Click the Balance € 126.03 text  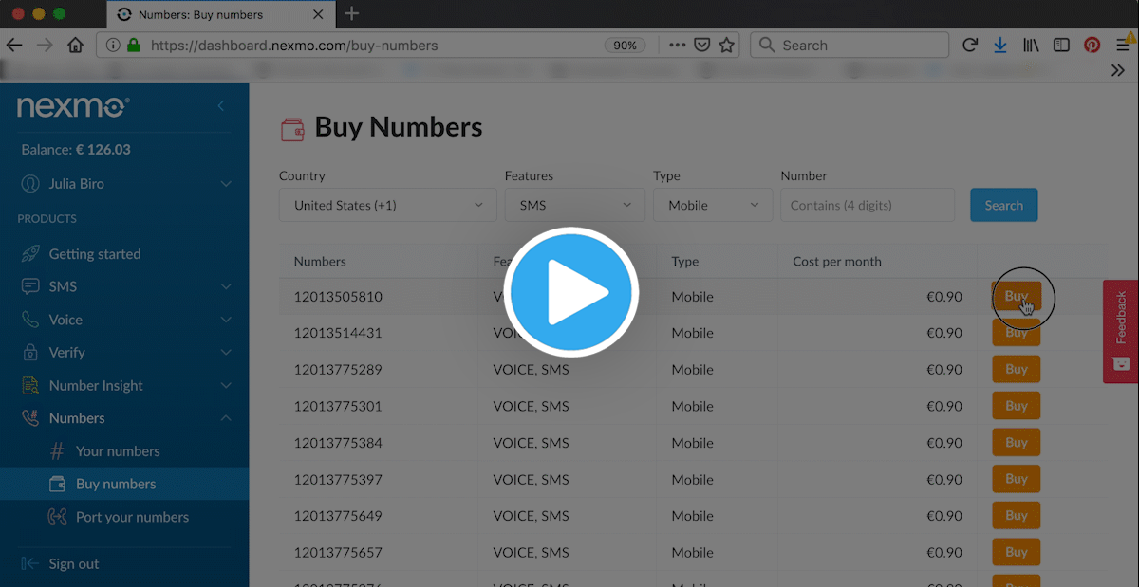76,150
